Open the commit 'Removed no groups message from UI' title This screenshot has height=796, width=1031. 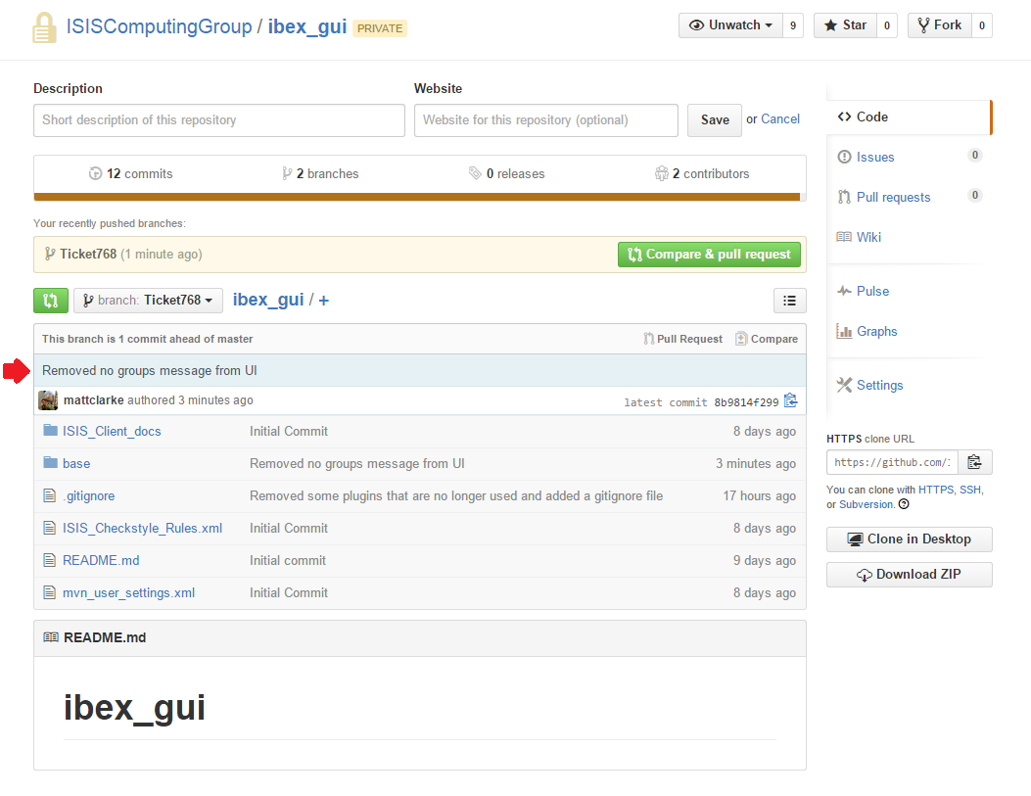point(149,371)
